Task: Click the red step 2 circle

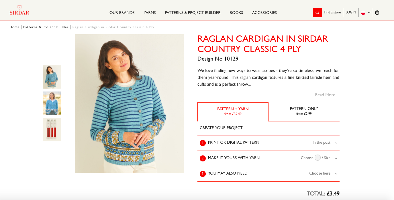Action: [x=203, y=158]
